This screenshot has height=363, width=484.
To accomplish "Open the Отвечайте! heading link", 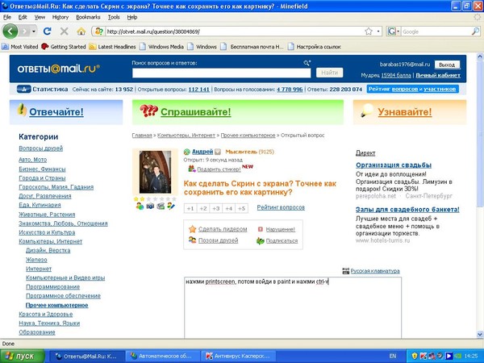I will click(x=56, y=112).
